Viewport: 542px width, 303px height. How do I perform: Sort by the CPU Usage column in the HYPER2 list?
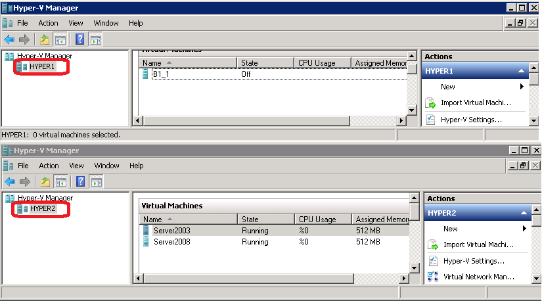click(x=317, y=220)
